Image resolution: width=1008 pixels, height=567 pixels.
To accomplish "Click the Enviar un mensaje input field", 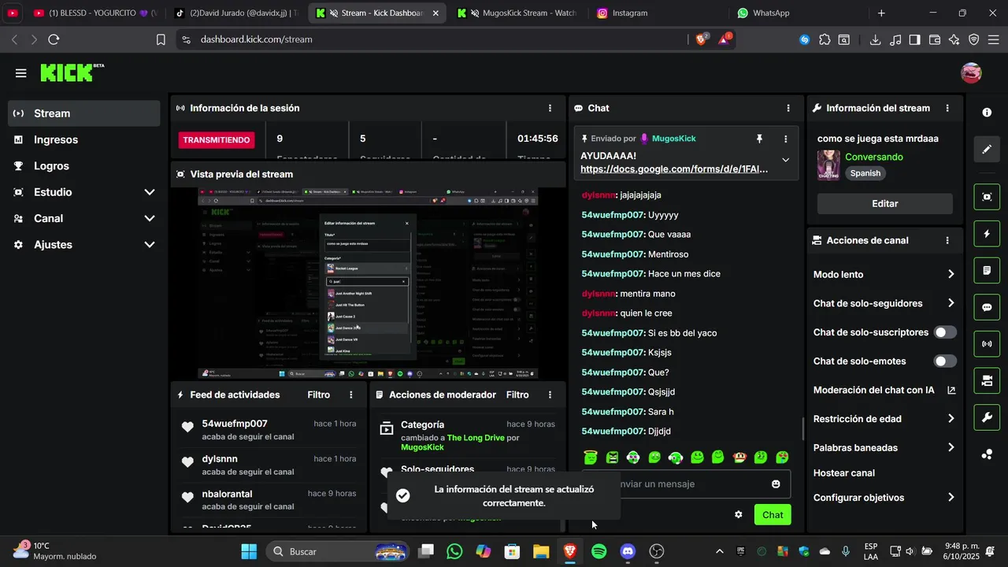I will (687, 484).
